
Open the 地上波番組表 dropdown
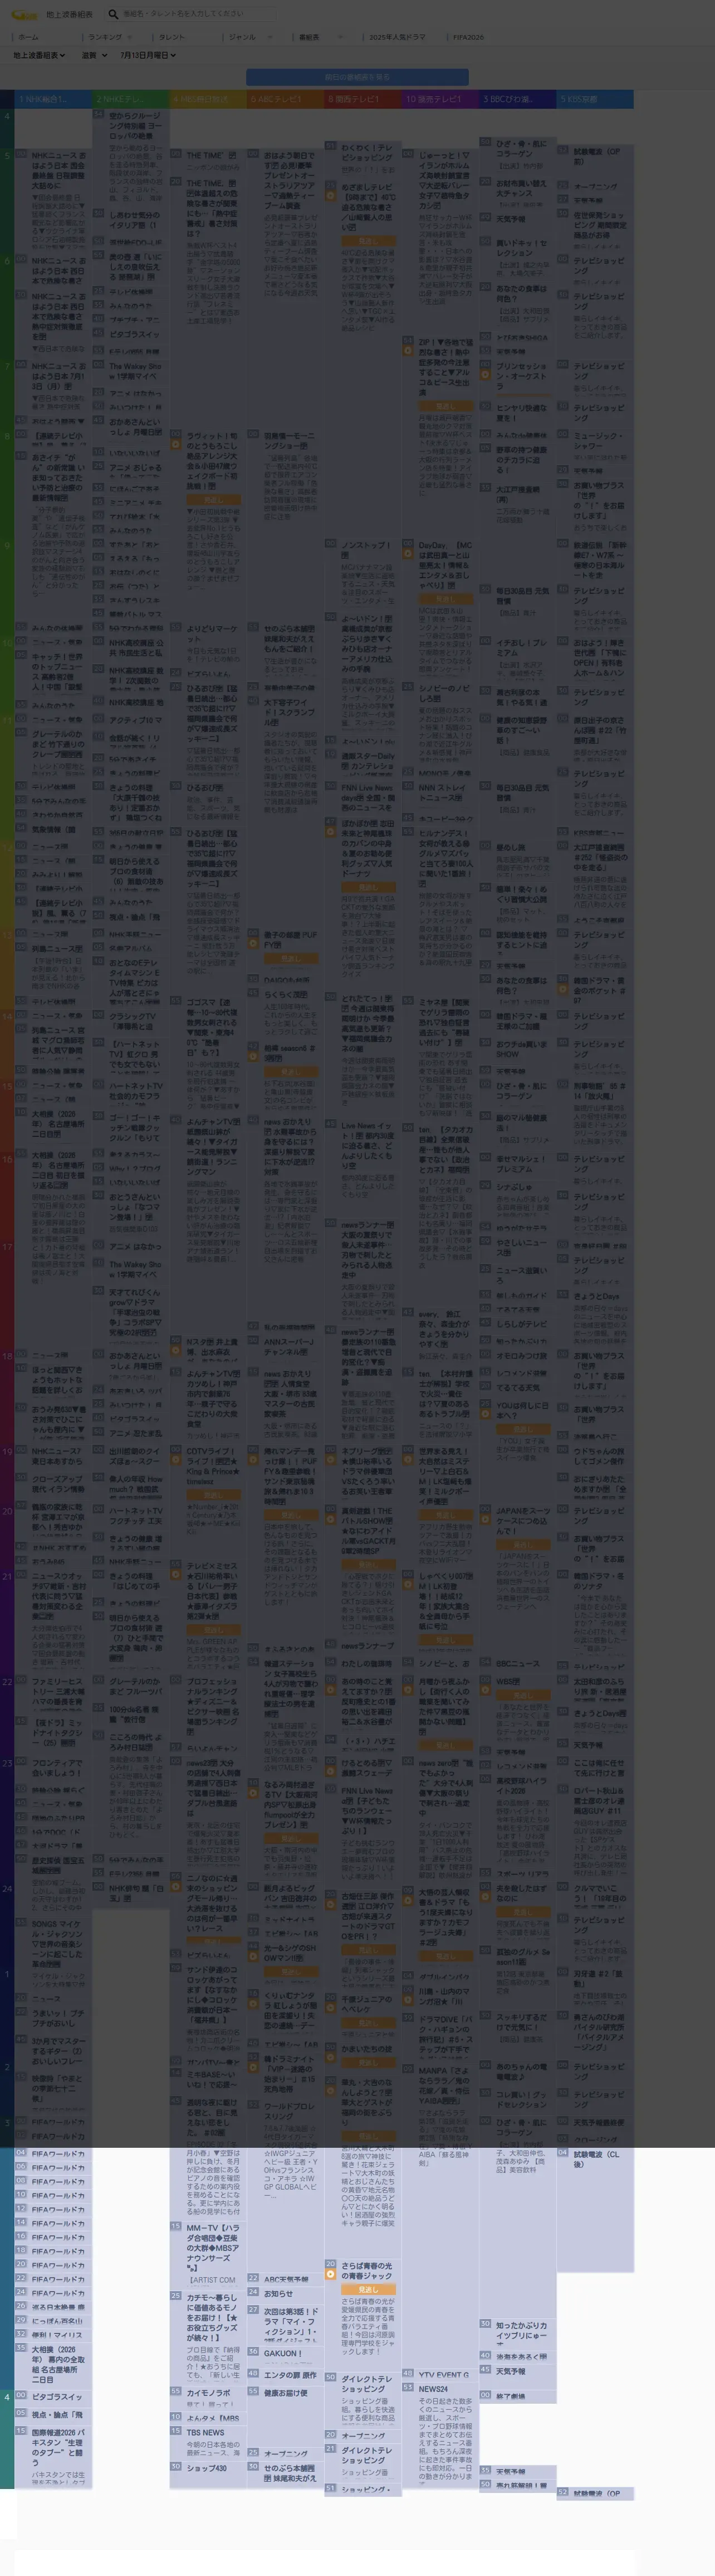point(39,55)
